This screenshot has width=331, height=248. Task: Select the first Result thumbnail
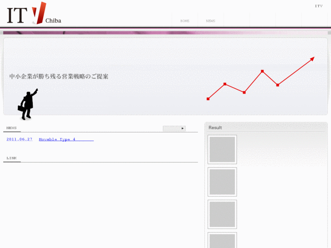(x=222, y=149)
